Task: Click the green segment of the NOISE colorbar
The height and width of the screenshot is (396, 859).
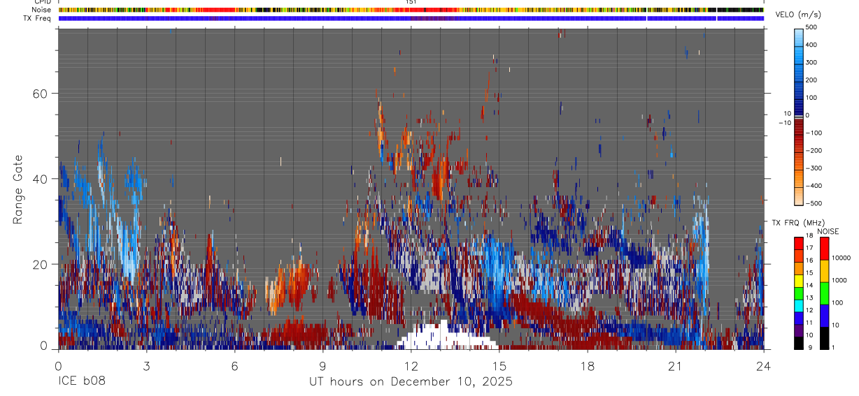Action: tap(824, 293)
